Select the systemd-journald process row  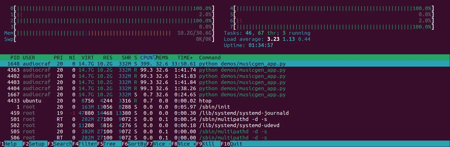click(225, 113)
